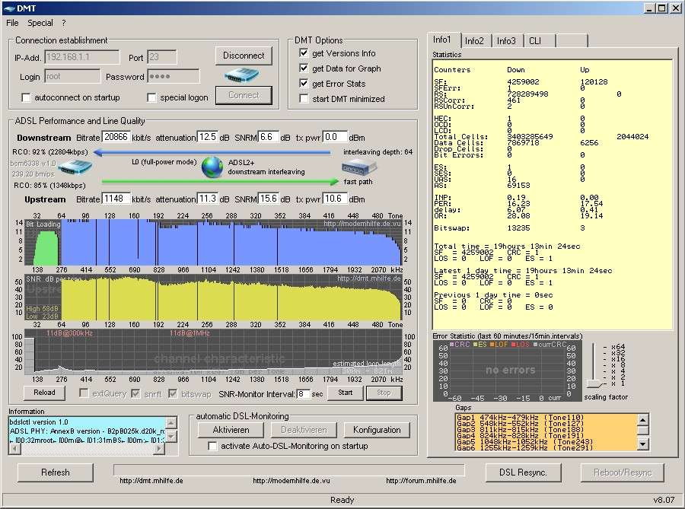The image size is (685, 509).
Task: Click the Deaktivieren button
Action: click(304, 430)
